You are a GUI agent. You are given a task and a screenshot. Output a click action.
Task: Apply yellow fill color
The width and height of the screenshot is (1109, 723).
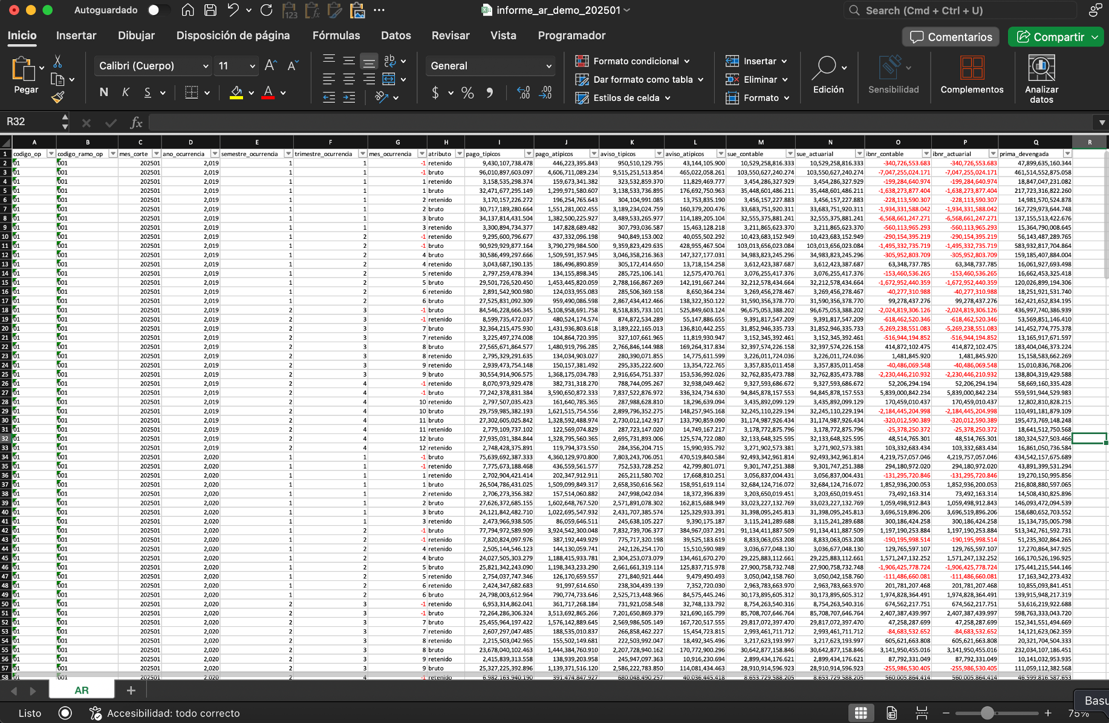[236, 92]
